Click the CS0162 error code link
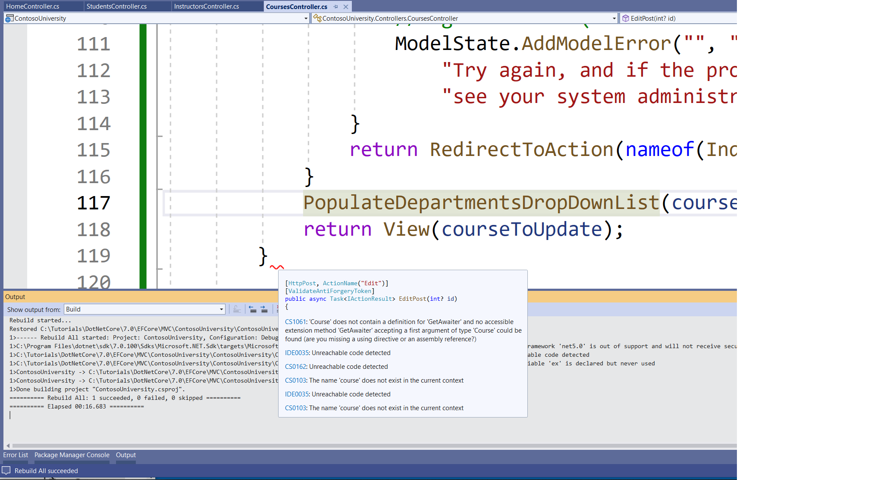The image size is (890, 480). coord(295,367)
